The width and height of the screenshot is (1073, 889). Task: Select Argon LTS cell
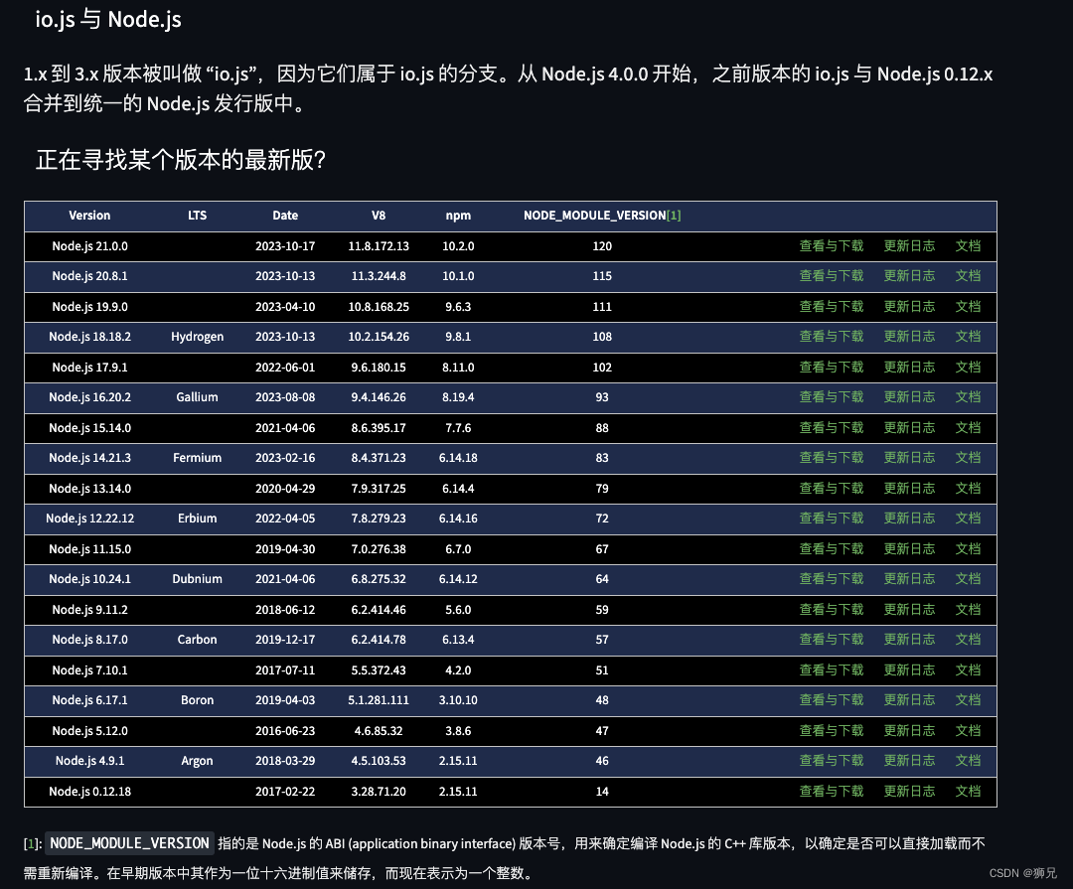coord(197,760)
